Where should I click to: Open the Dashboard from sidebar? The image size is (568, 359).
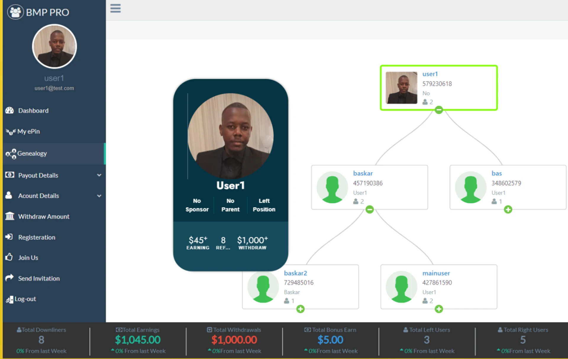10,111
